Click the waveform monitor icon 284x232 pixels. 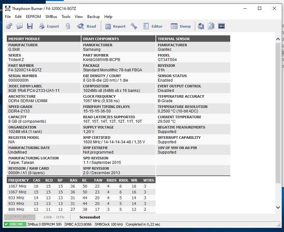coord(221,26)
